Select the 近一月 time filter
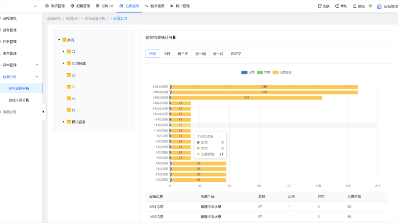The width and height of the screenshot is (398, 223). [218, 54]
